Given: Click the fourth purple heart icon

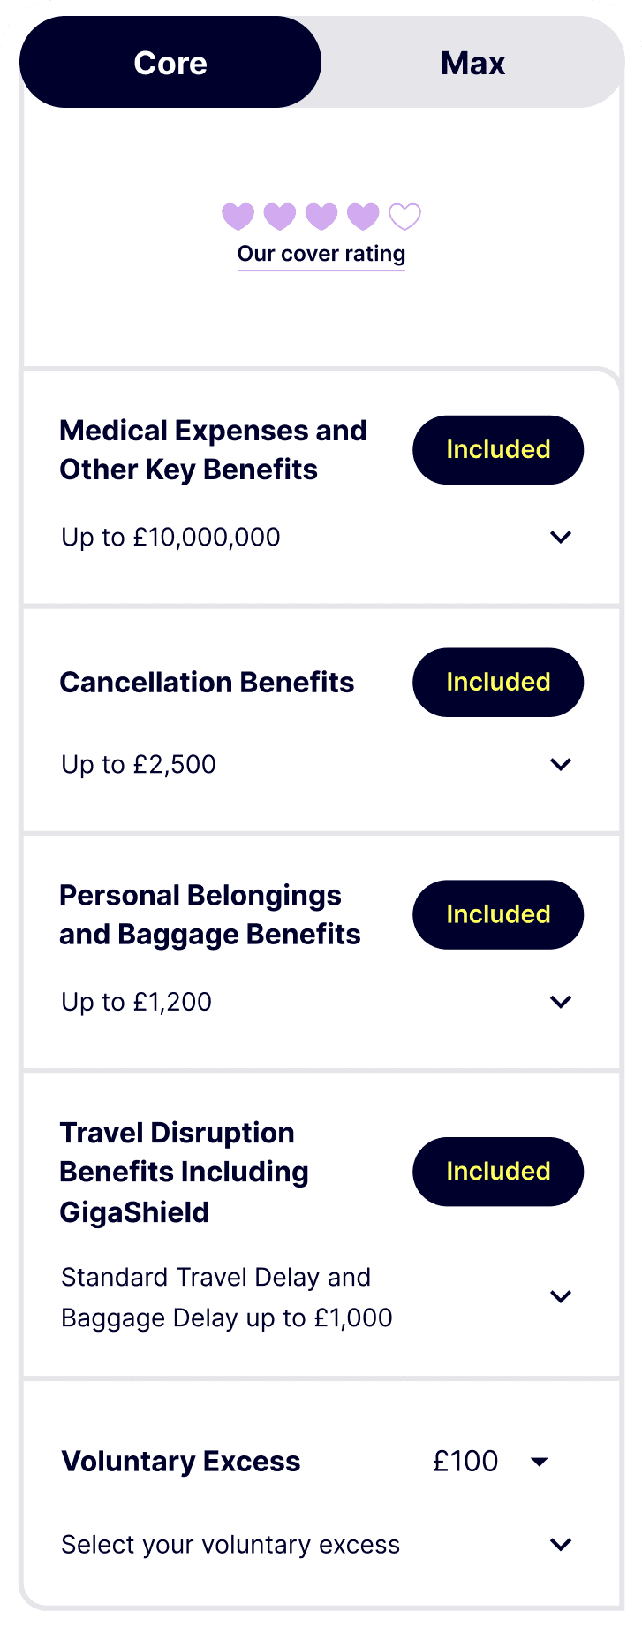Looking at the screenshot, I should pos(362,215).
